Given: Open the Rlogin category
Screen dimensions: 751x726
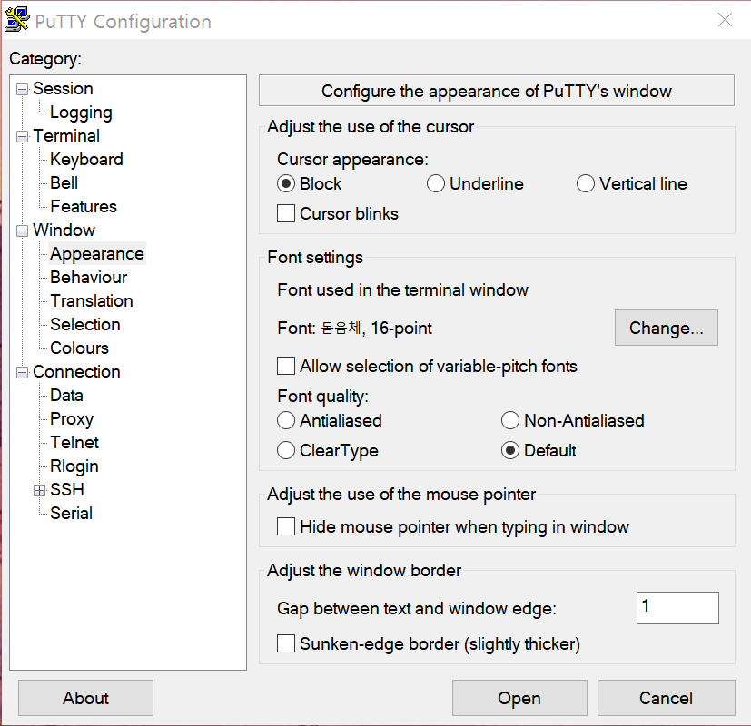Looking at the screenshot, I should tap(74, 466).
